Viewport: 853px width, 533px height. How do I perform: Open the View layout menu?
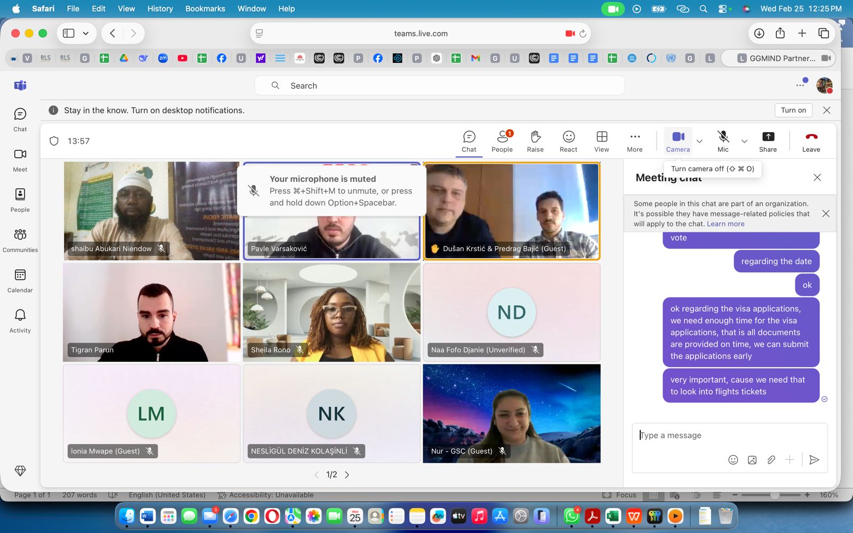(x=601, y=141)
